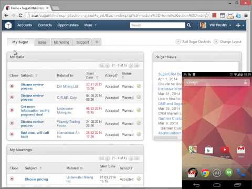Image resolution: width=252 pixels, height=189 pixels.
Task: Click the search magnifier button
Action: (189, 25)
